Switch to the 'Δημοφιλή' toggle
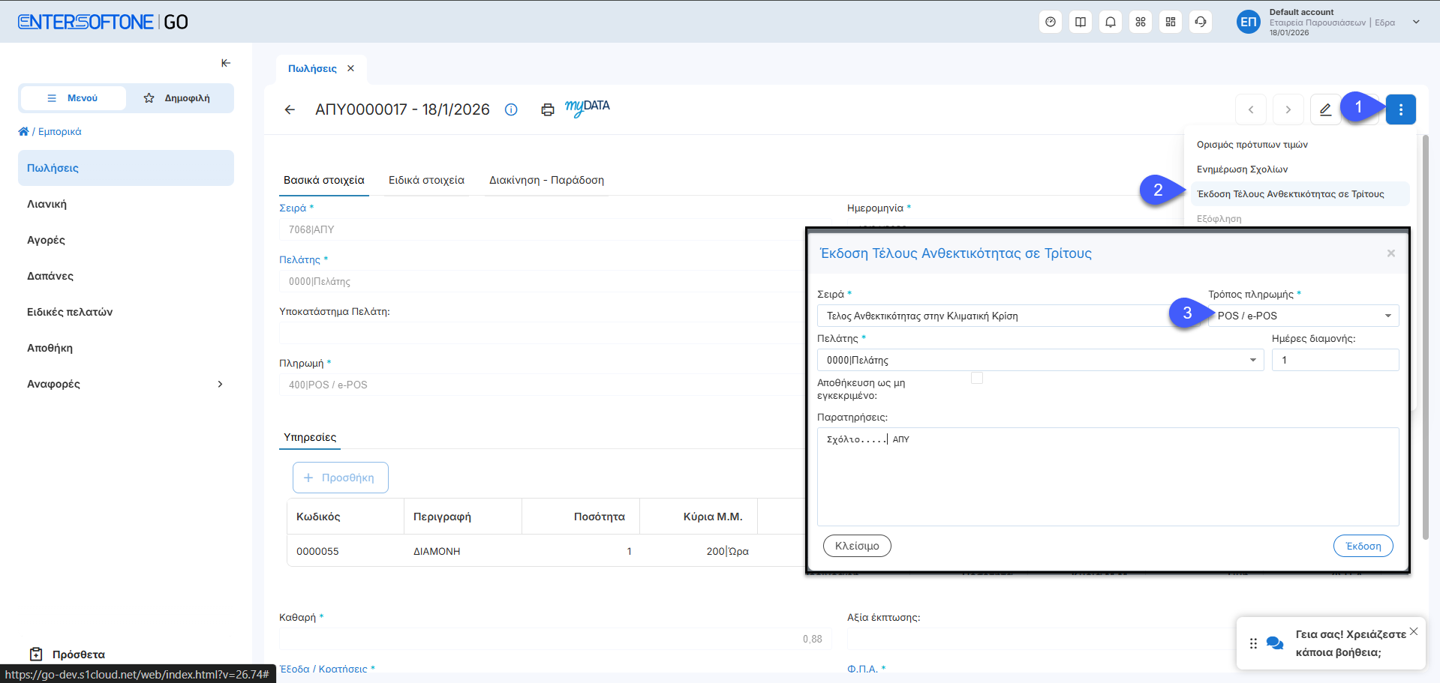Screen dimensions: 1440x683 tap(179, 98)
